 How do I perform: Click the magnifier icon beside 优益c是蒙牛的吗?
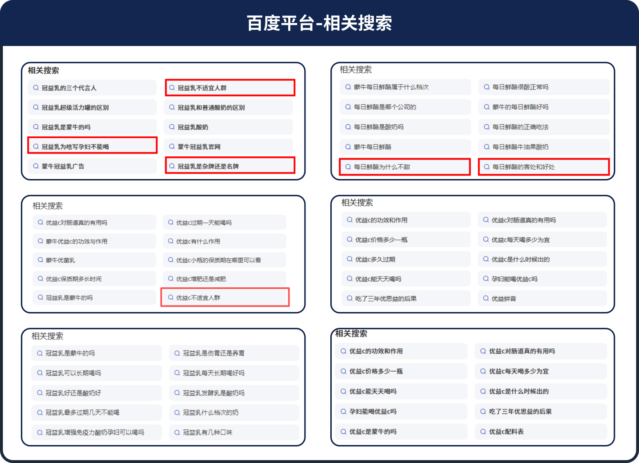[x=344, y=431]
